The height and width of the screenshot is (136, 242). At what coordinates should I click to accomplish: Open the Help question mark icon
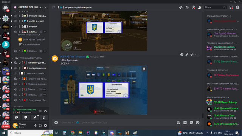click(237, 7)
